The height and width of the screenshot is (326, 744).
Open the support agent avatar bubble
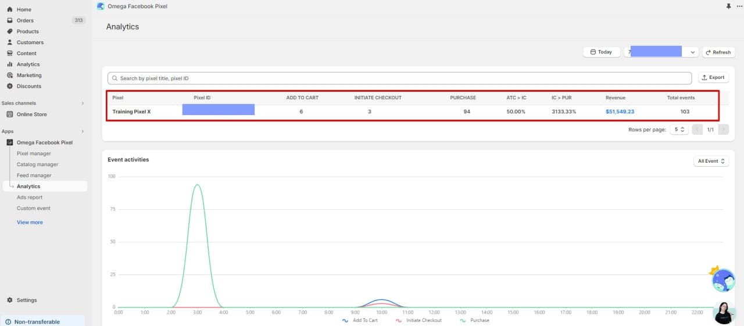pyautogui.click(x=725, y=314)
